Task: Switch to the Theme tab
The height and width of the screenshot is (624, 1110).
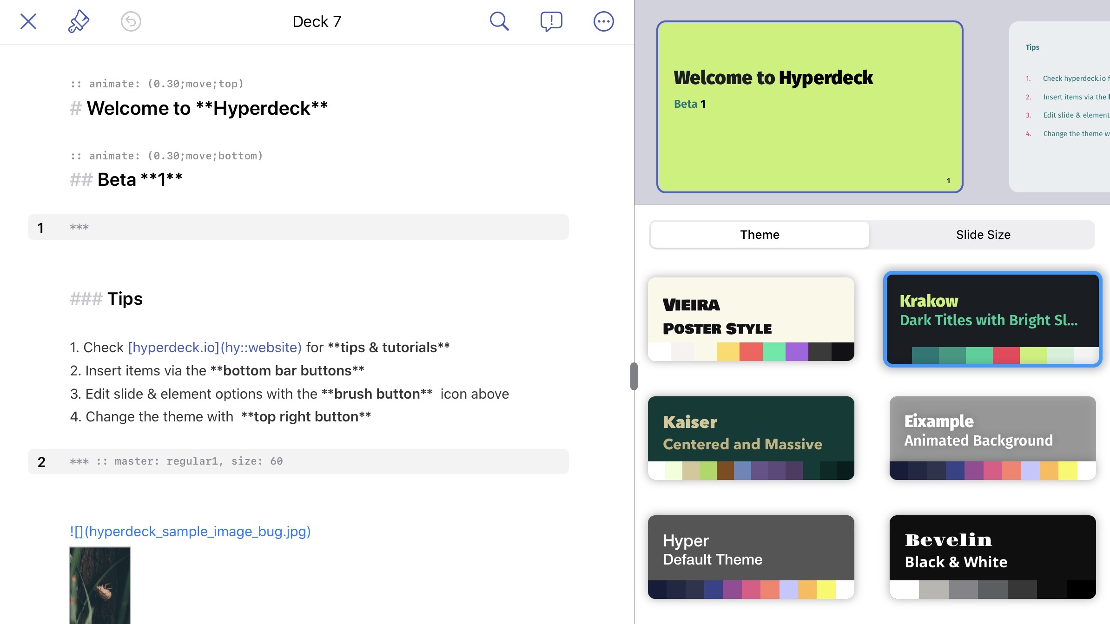Action: pyautogui.click(x=760, y=235)
